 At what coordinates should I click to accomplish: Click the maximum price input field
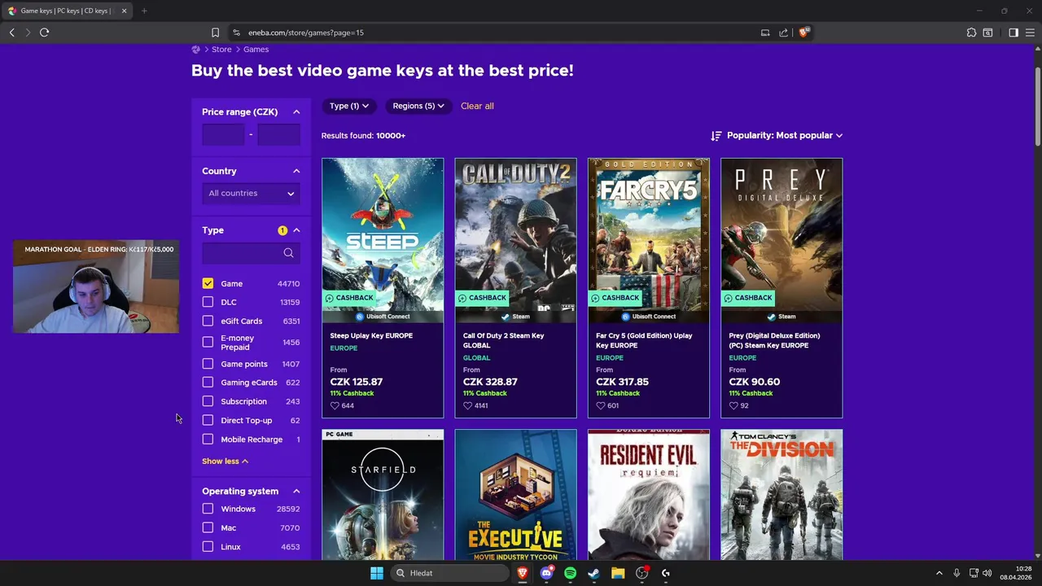(x=278, y=134)
